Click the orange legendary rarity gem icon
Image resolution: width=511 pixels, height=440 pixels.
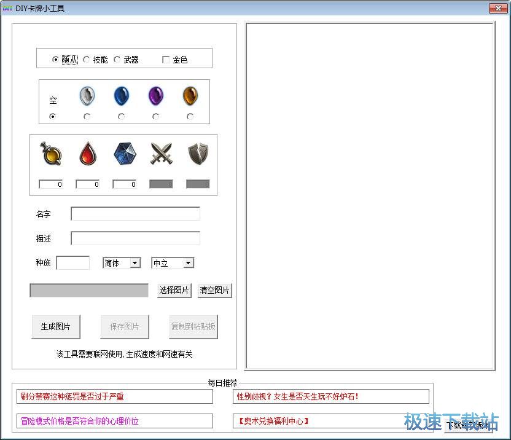[190, 96]
